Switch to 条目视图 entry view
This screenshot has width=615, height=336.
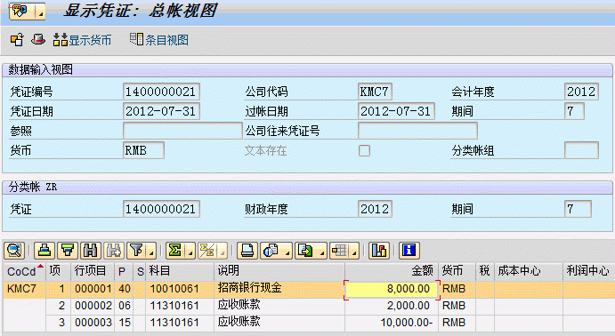point(159,39)
